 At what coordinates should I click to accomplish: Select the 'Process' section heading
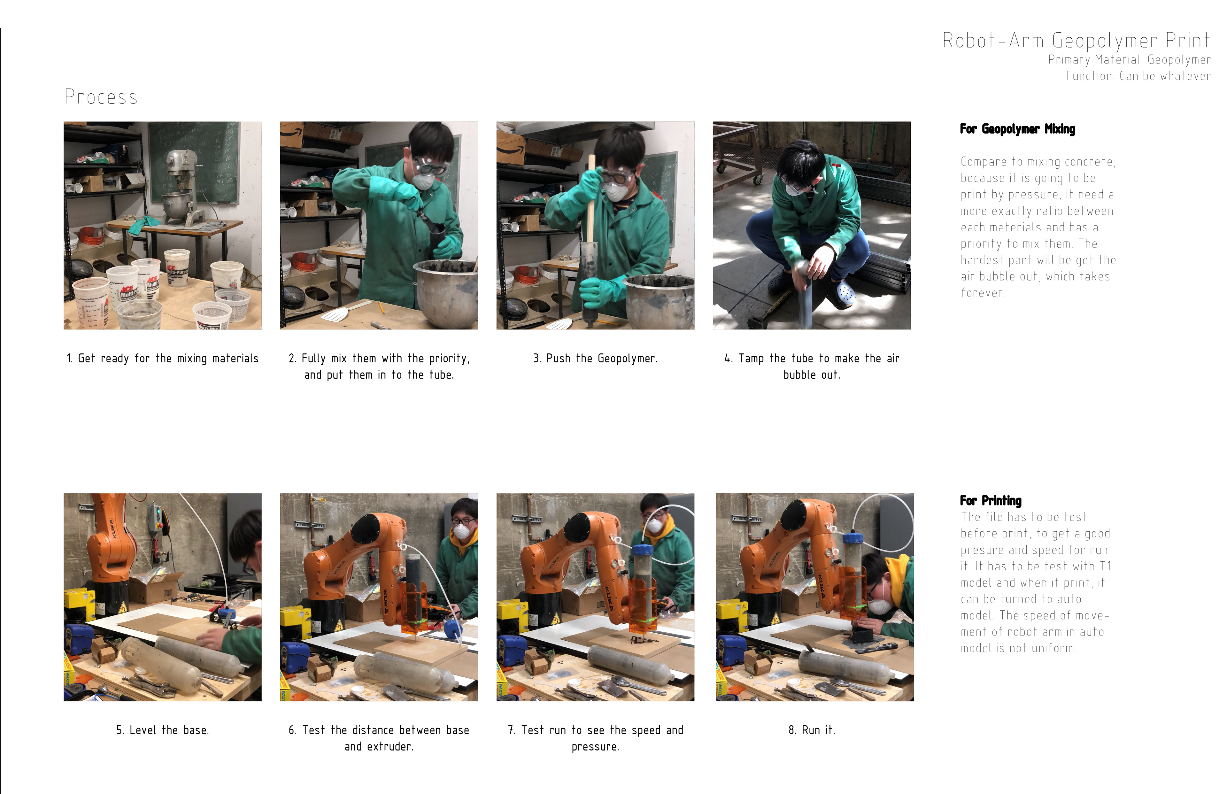tap(101, 97)
